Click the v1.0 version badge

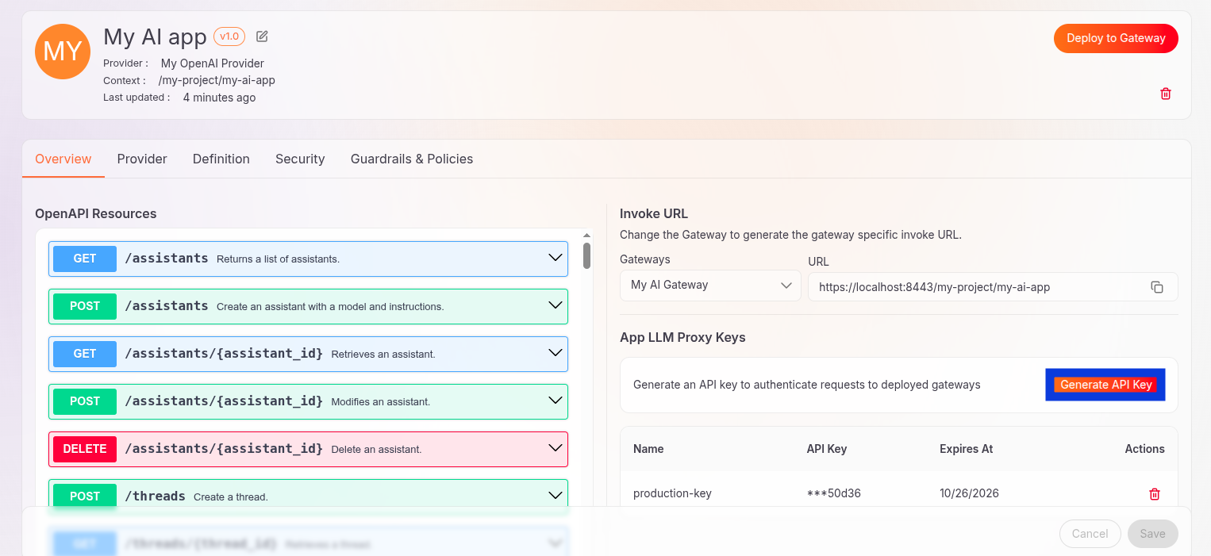tap(229, 36)
